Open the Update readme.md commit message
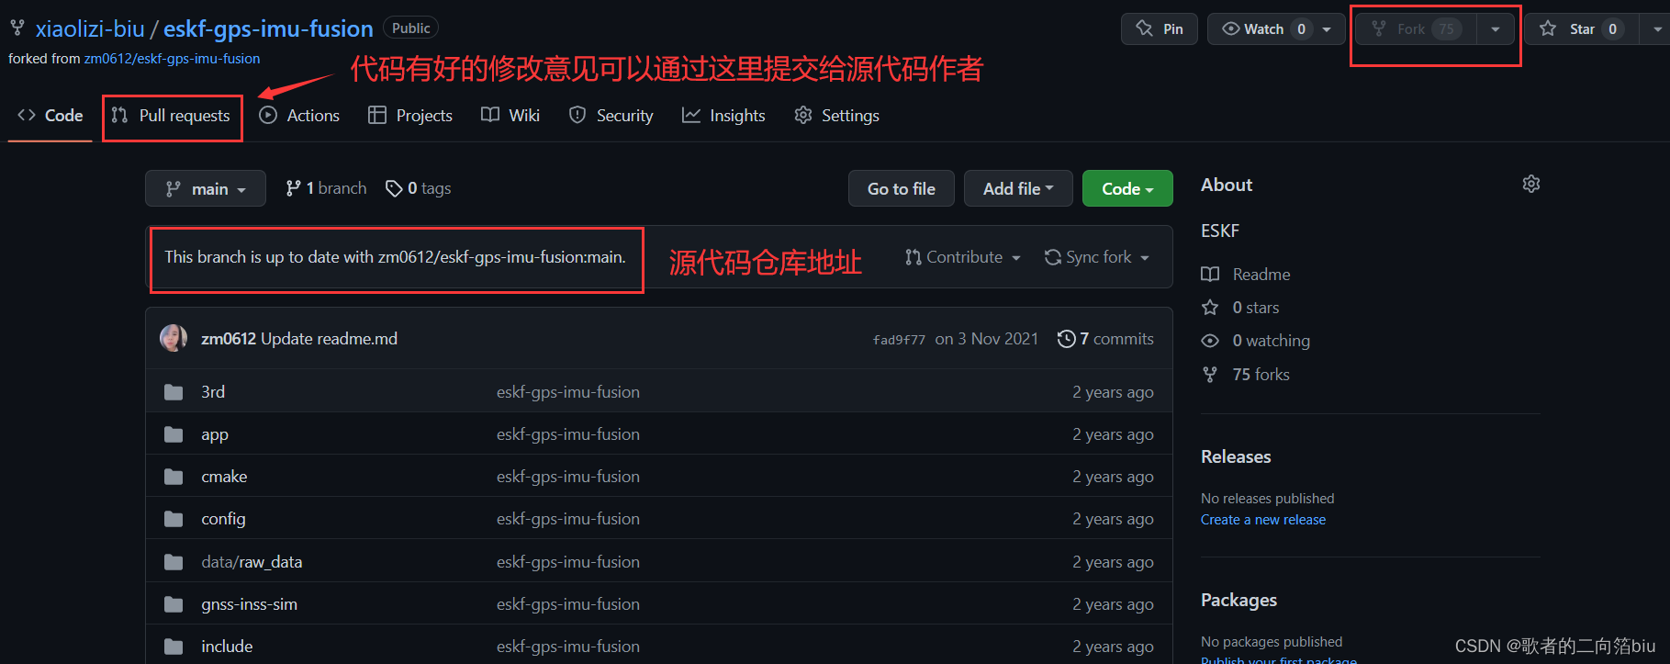This screenshot has width=1670, height=664. (329, 339)
